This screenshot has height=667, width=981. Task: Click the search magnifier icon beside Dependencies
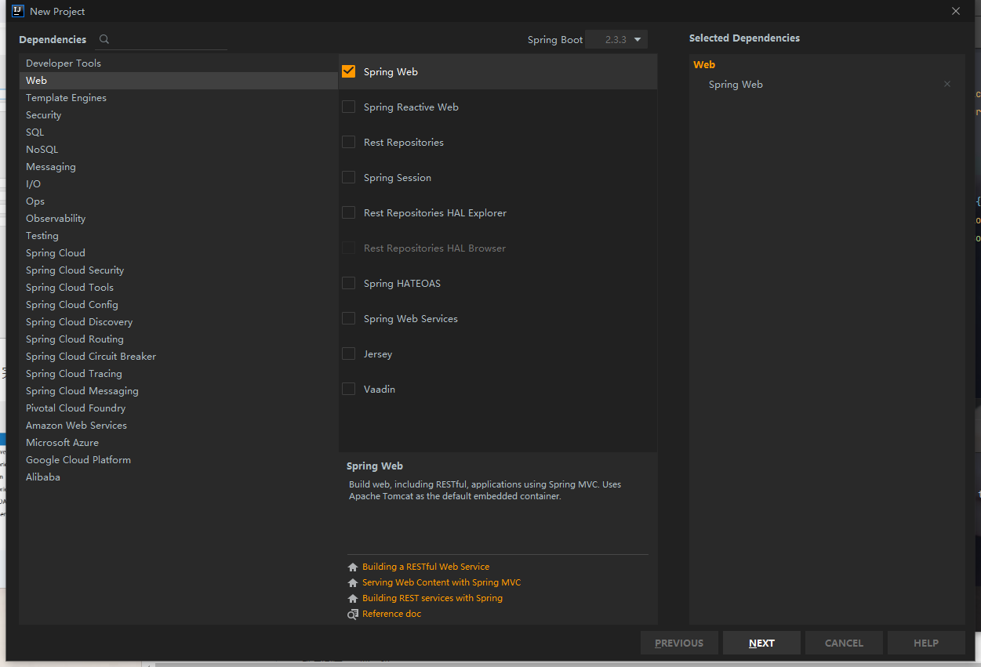[104, 39]
